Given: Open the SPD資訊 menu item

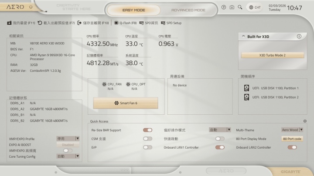Looking at the screenshot, I should tap(149, 23).
